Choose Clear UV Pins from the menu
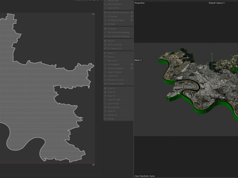The height and width of the screenshot is (178, 238). click(118, 8)
